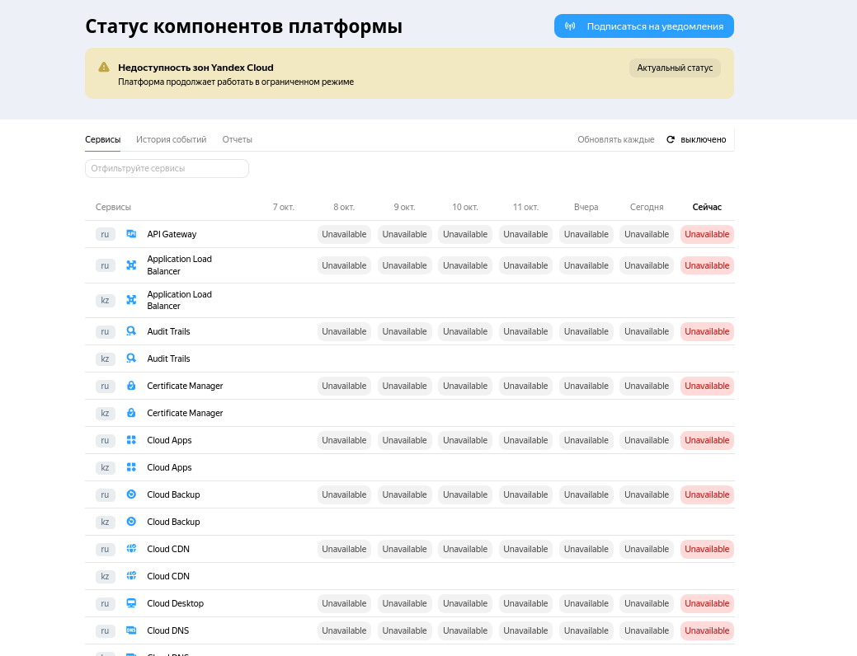Click the ru Certificate Manager lock icon

click(x=131, y=386)
